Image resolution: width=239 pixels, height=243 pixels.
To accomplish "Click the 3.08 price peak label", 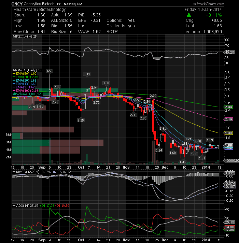I will coord(106,83).
